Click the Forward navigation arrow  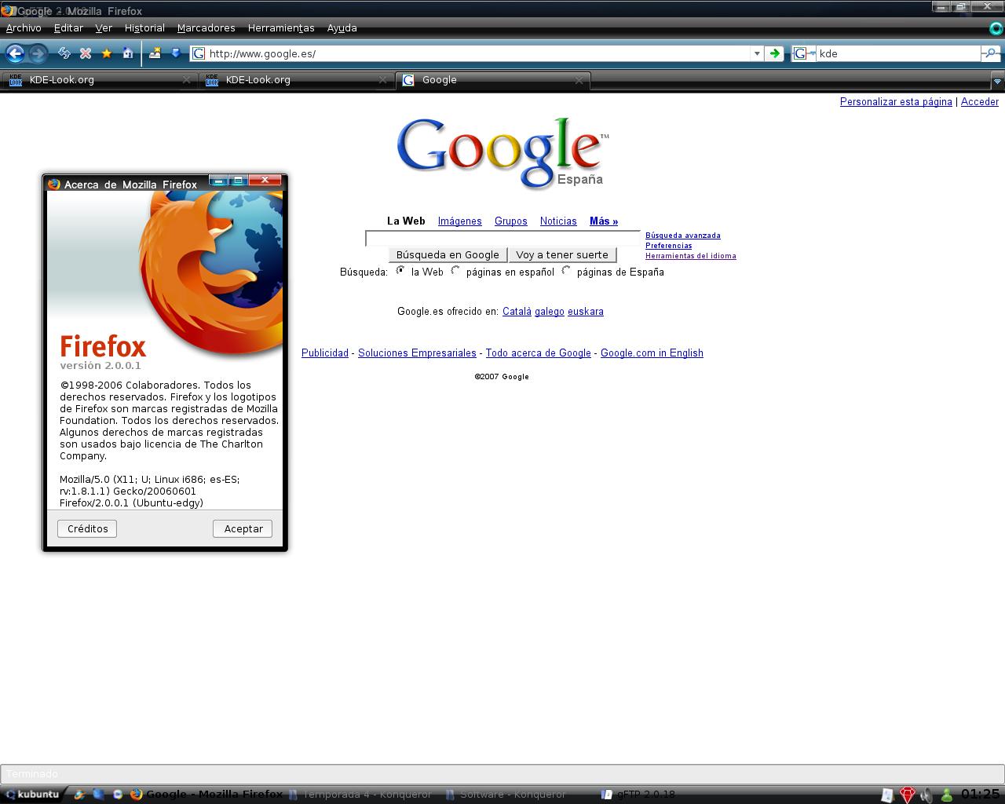(37, 53)
